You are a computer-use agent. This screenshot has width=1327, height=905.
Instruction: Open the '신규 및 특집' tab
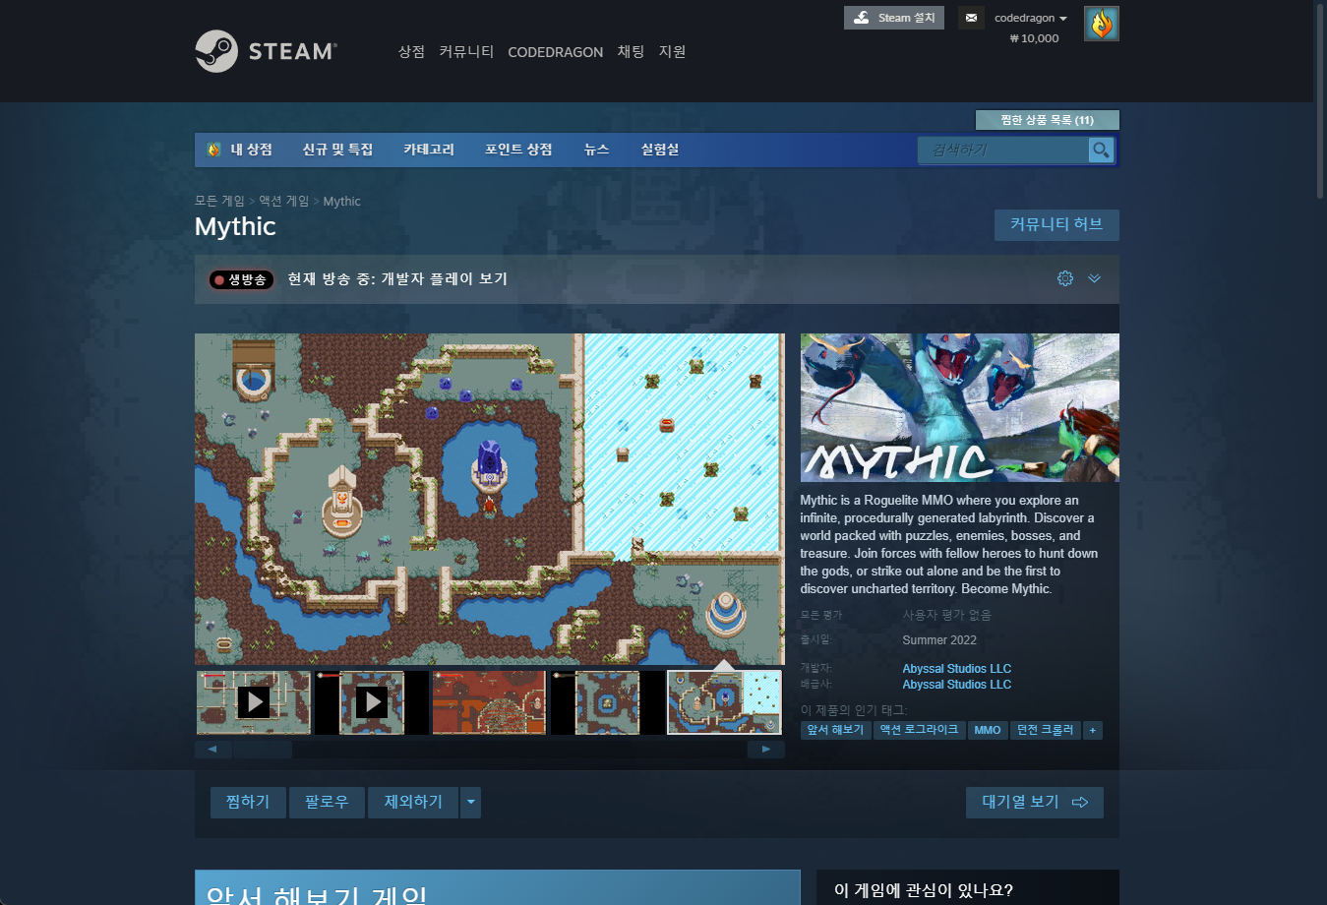click(337, 150)
